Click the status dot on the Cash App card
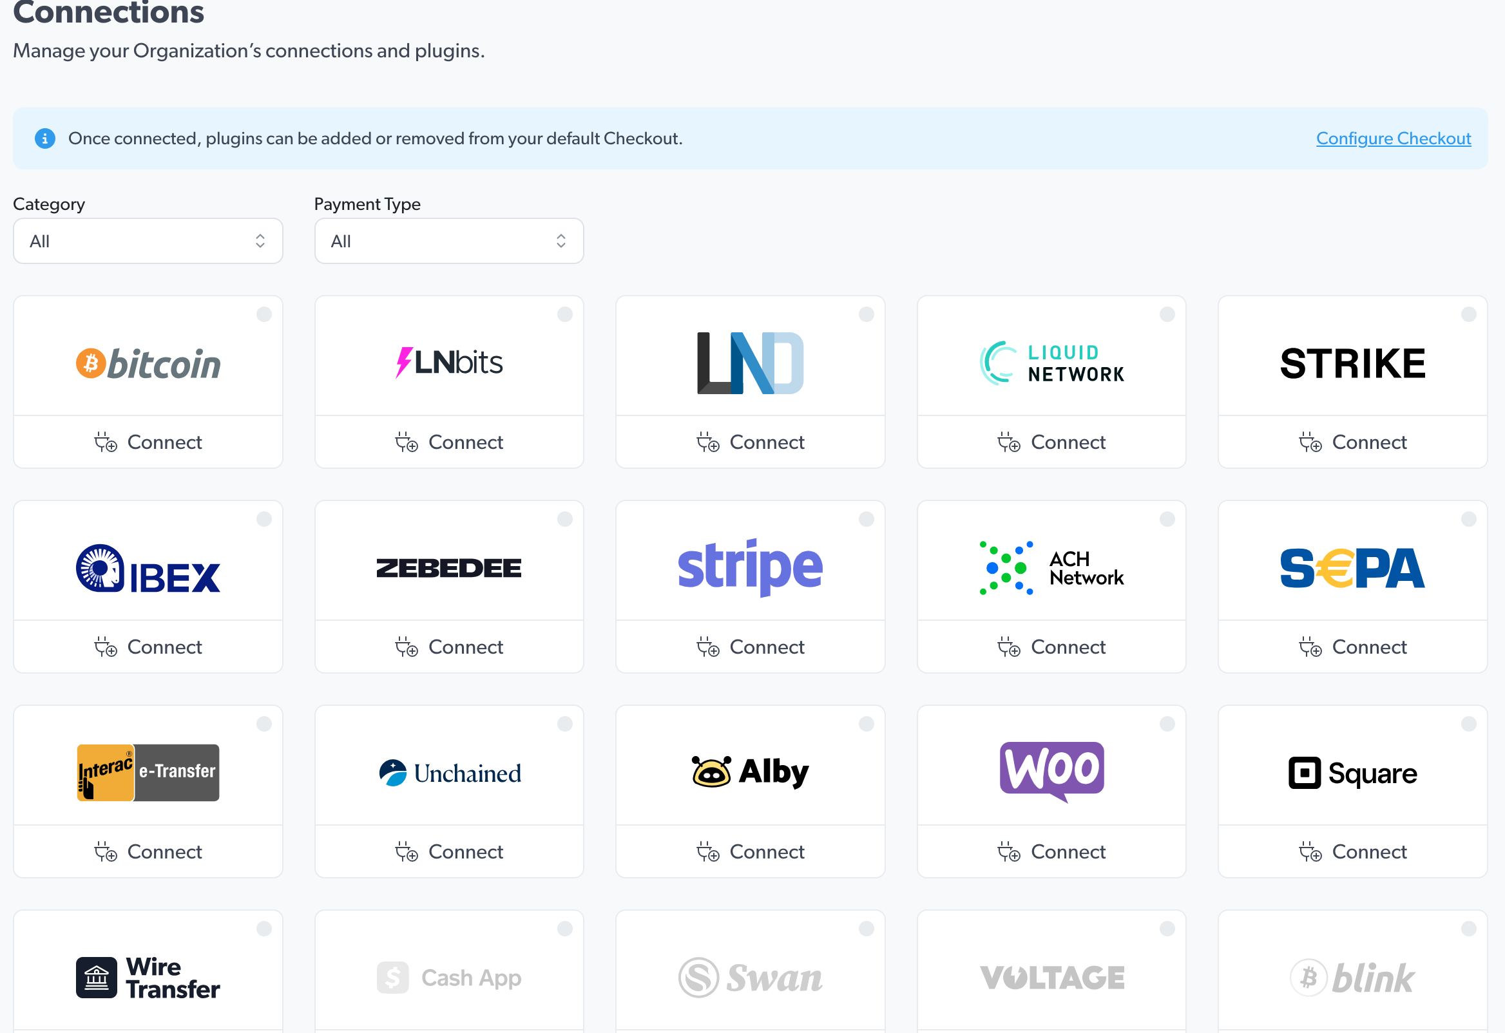 pos(565,929)
